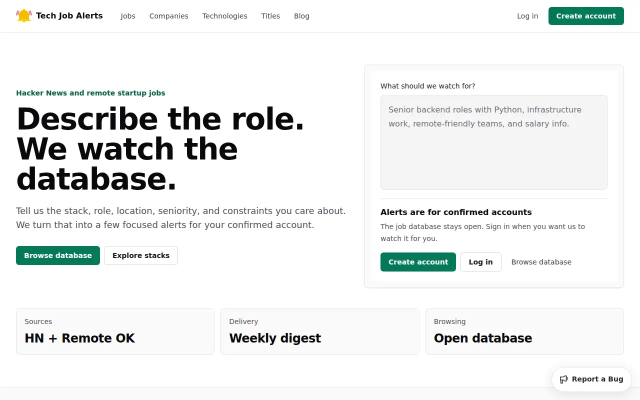This screenshot has width=640, height=400.
Task: Click the Explore stacks button
Action: click(x=141, y=255)
